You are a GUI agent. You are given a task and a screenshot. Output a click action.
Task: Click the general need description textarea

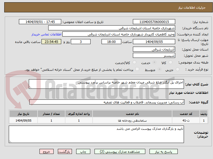point(106,84)
